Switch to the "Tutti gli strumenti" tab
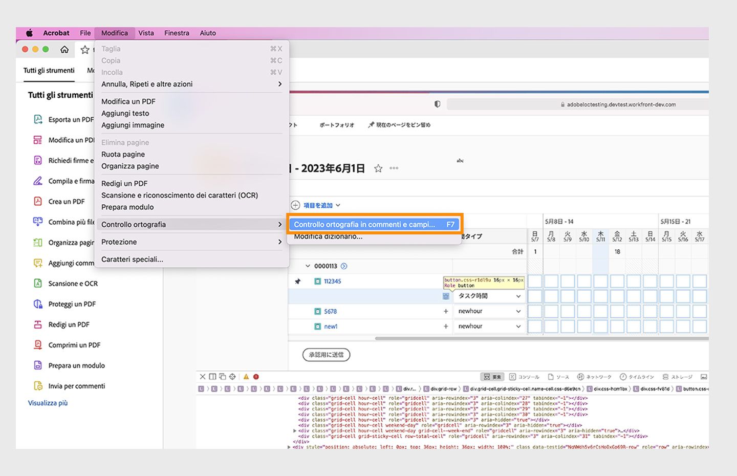This screenshot has width=737, height=476. [x=49, y=71]
